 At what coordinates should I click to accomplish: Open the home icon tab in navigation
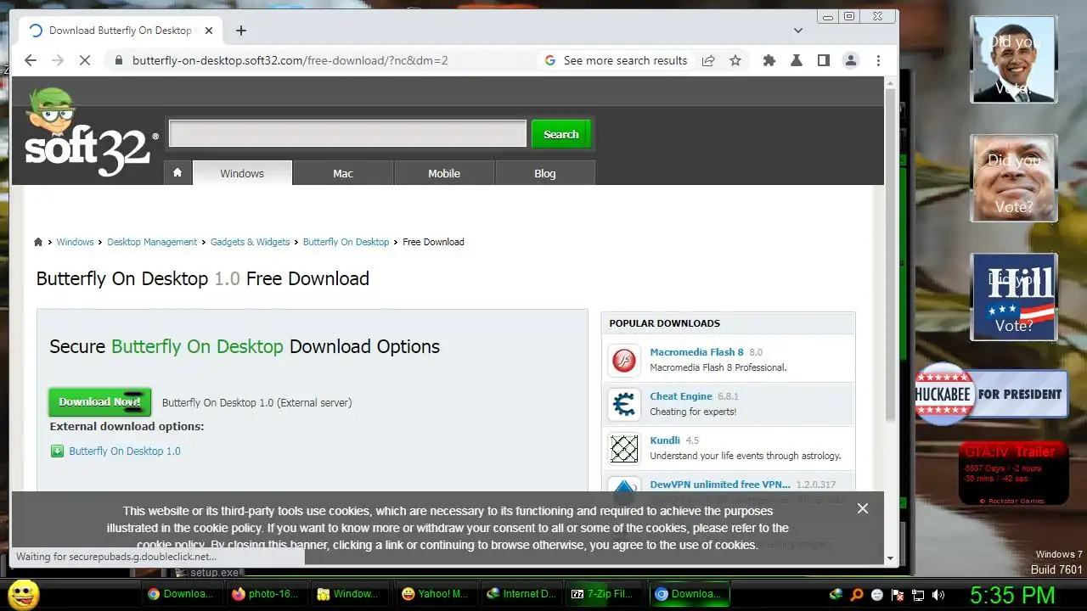tap(177, 173)
